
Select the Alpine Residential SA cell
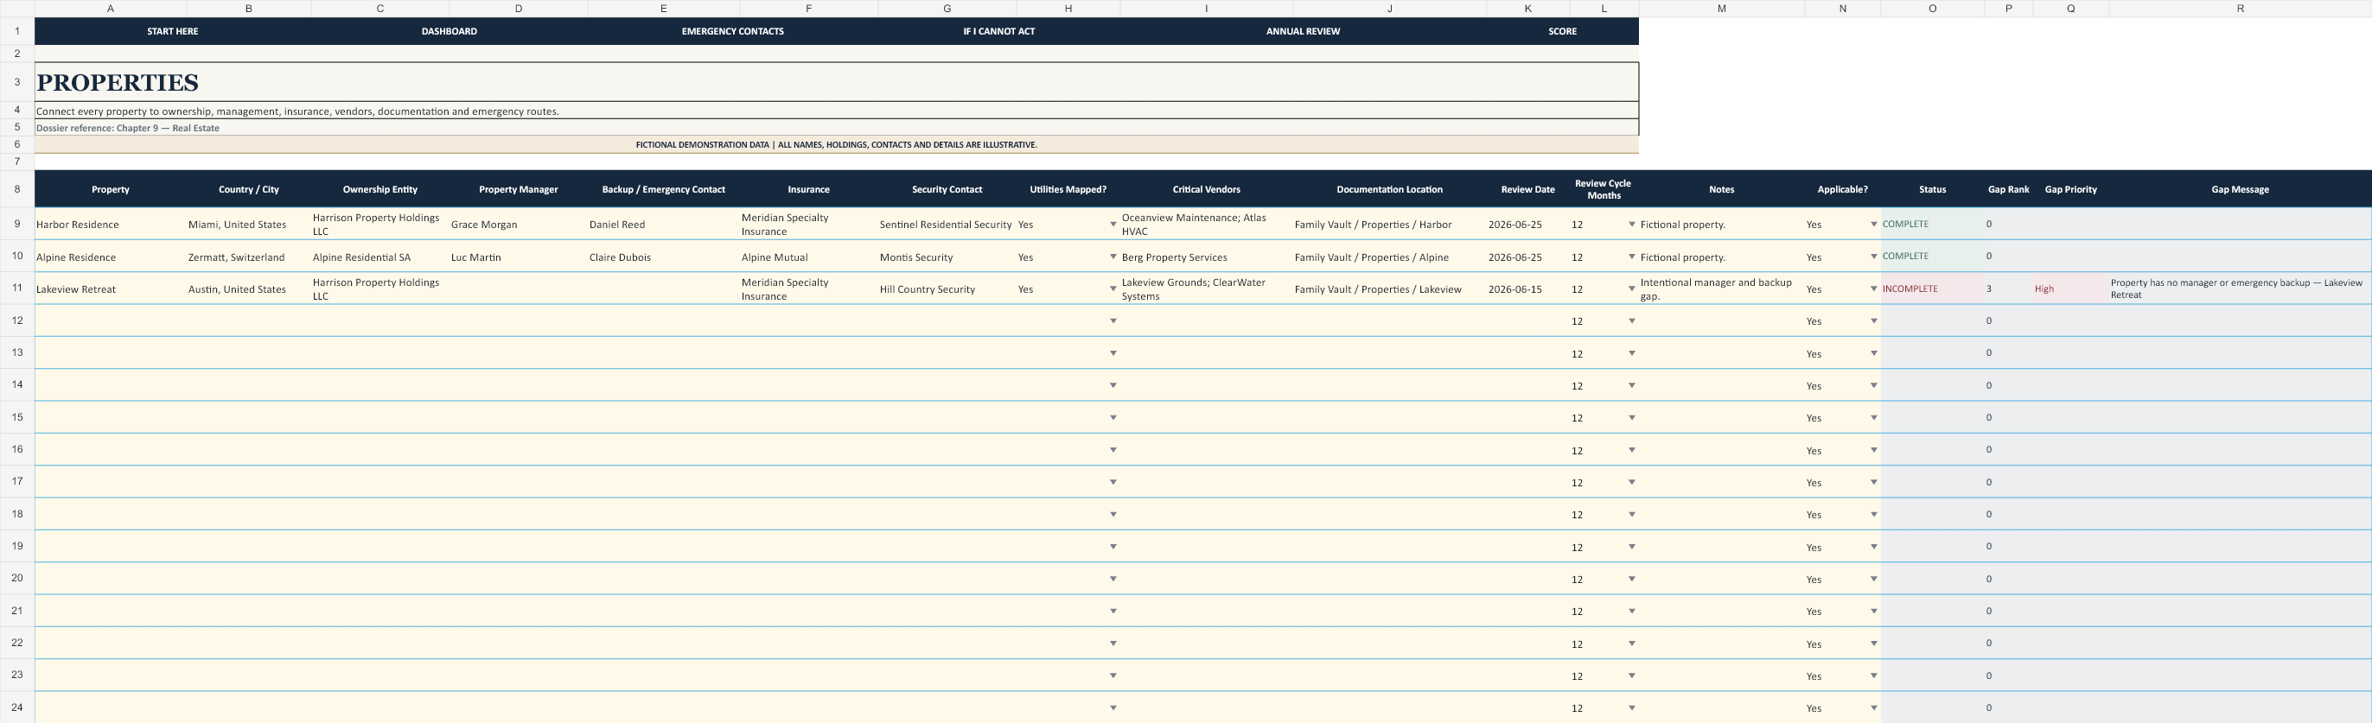380,257
